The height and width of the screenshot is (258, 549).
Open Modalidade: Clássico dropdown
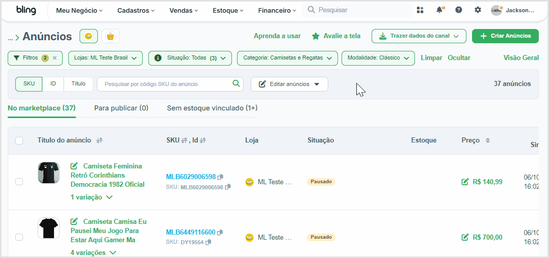[378, 58]
